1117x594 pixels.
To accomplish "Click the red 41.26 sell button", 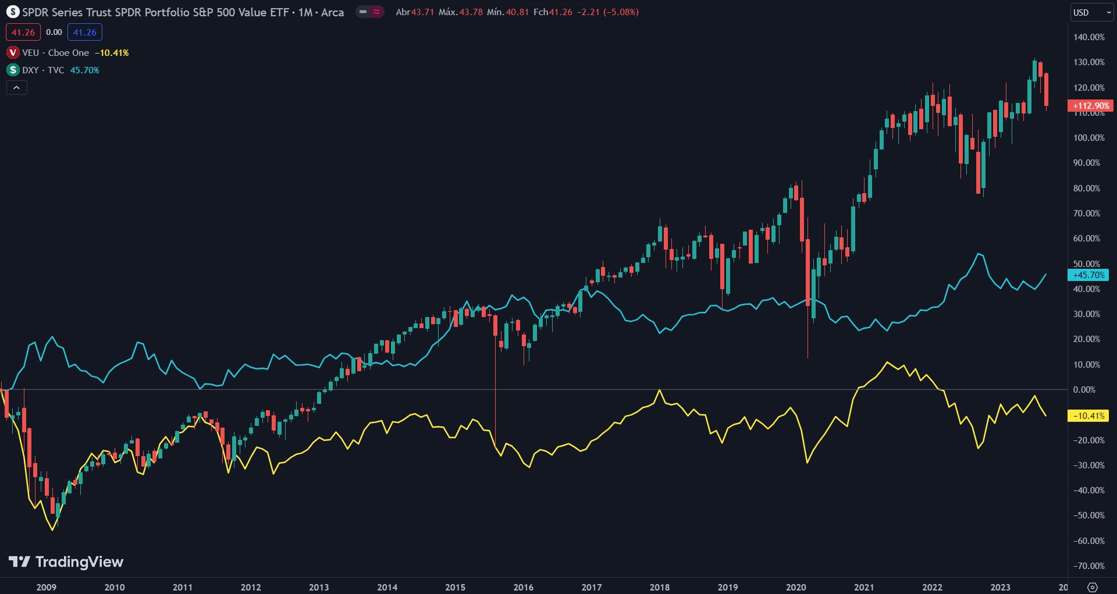I will (x=23, y=33).
